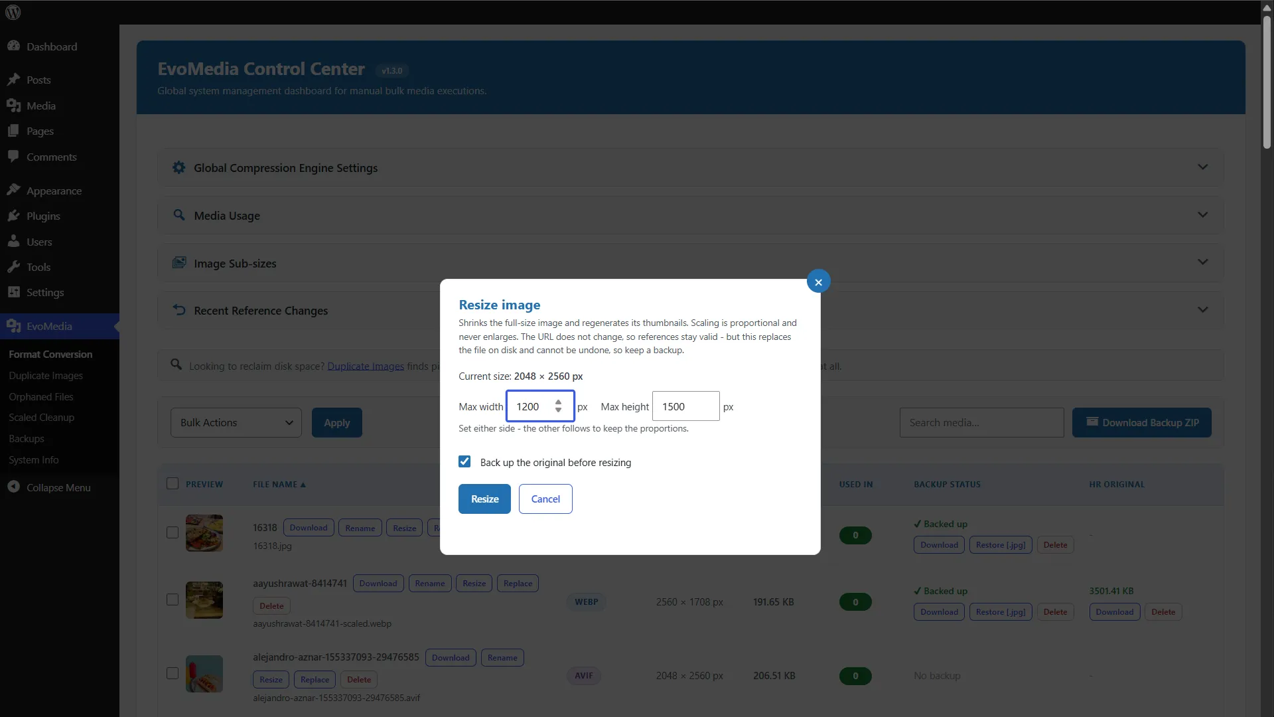Image resolution: width=1274 pixels, height=717 pixels.
Task: Open the Posts pin icon
Action: point(13,79)
